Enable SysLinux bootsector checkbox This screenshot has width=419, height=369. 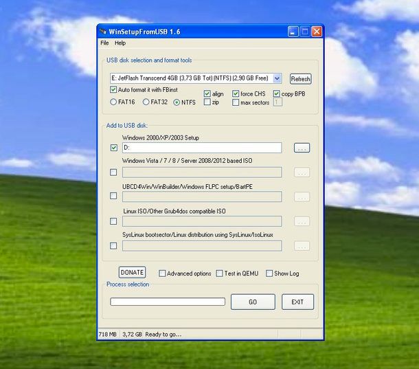click(x=113, y=246)
